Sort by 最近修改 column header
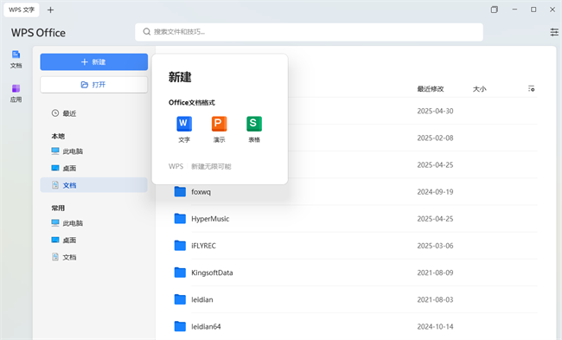Screen dimensions: 562x340 431,89
